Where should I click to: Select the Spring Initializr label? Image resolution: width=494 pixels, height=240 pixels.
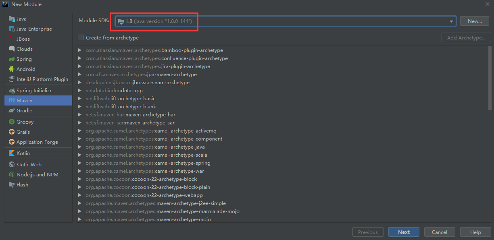click(x=34, y=91)
